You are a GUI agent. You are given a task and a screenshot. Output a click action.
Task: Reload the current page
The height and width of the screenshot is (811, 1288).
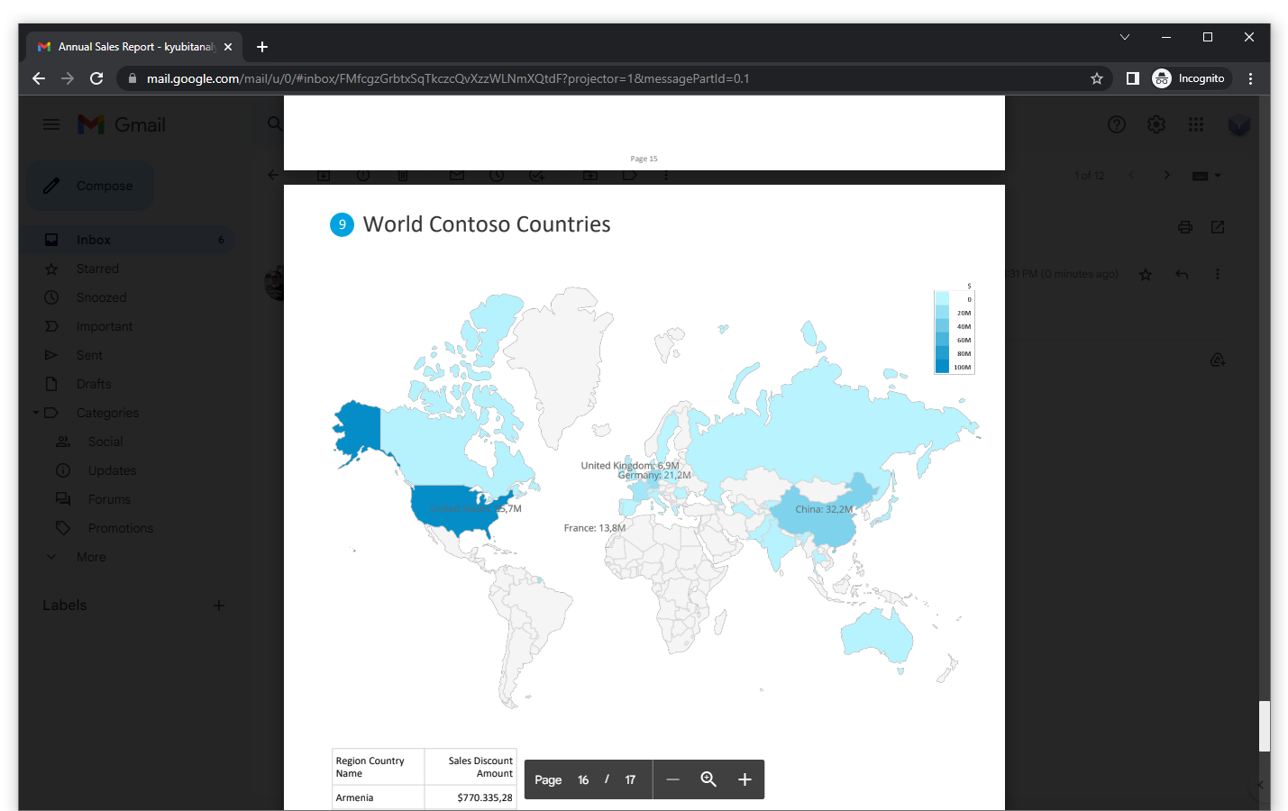click(x=96, y=78)
